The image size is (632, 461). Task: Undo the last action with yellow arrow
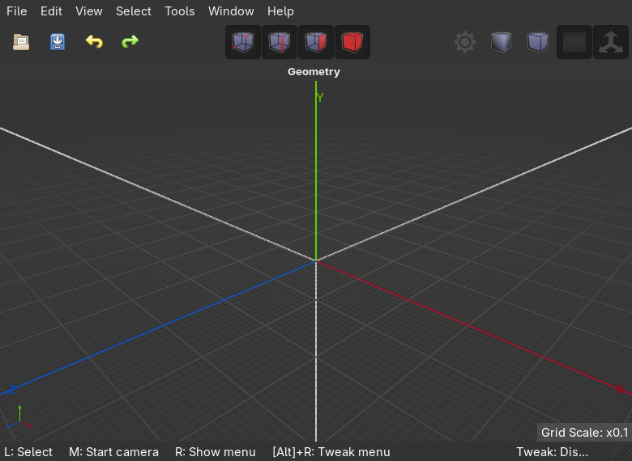point(94,41)
